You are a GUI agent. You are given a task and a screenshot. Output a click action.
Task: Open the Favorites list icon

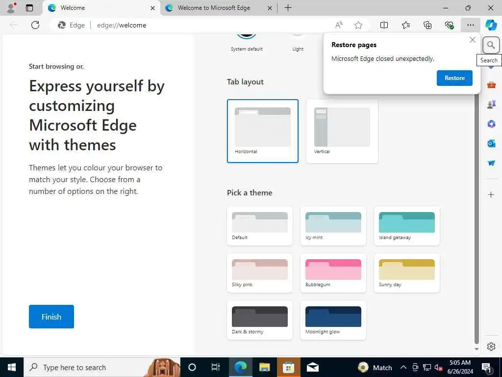pos(405,25)
